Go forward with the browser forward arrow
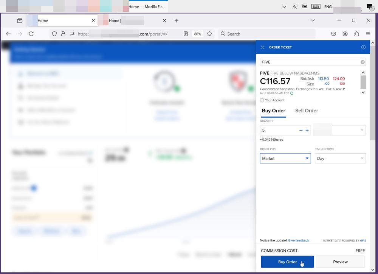378x274 pixels. point(20,34)
